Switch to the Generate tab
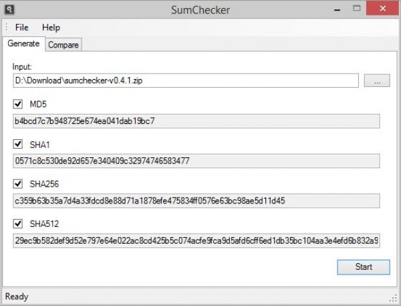The width and height of the screenshot is (401, 306). point(23,44)
